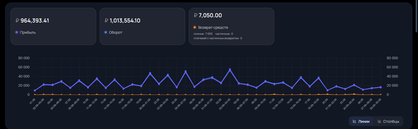Click the low blue data point at 20.09
Image resolution: width=418 pixels, height=129 pixels.
click(327, 90)
